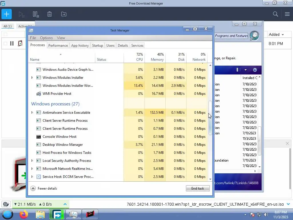
Task: Expand Antimalware Service Executable row
Action: point(32,112)
